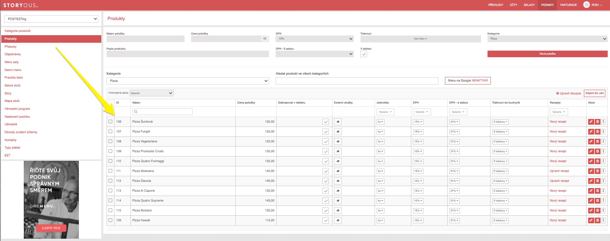Open external services truck icon for Pizza Šunková

(x=338, y=122)
